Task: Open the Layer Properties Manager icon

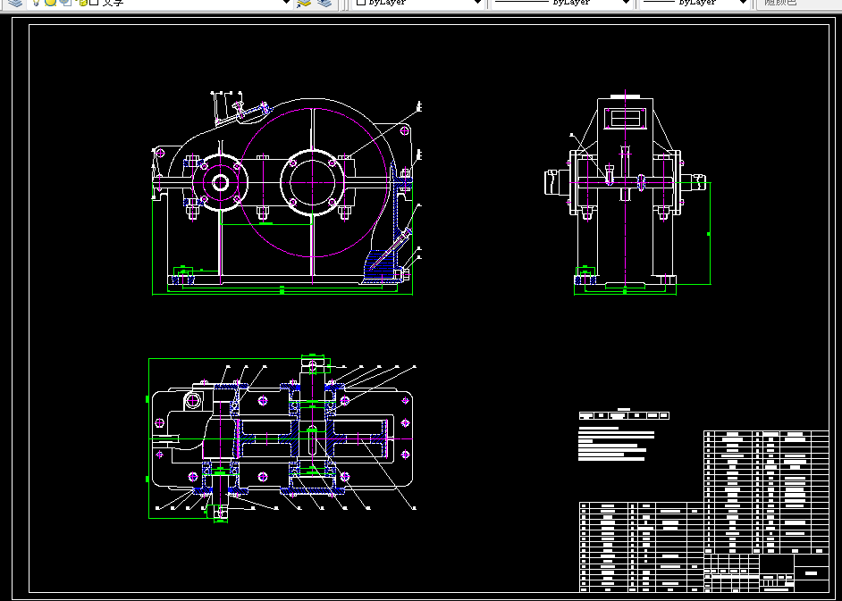Action: point(16,3)
